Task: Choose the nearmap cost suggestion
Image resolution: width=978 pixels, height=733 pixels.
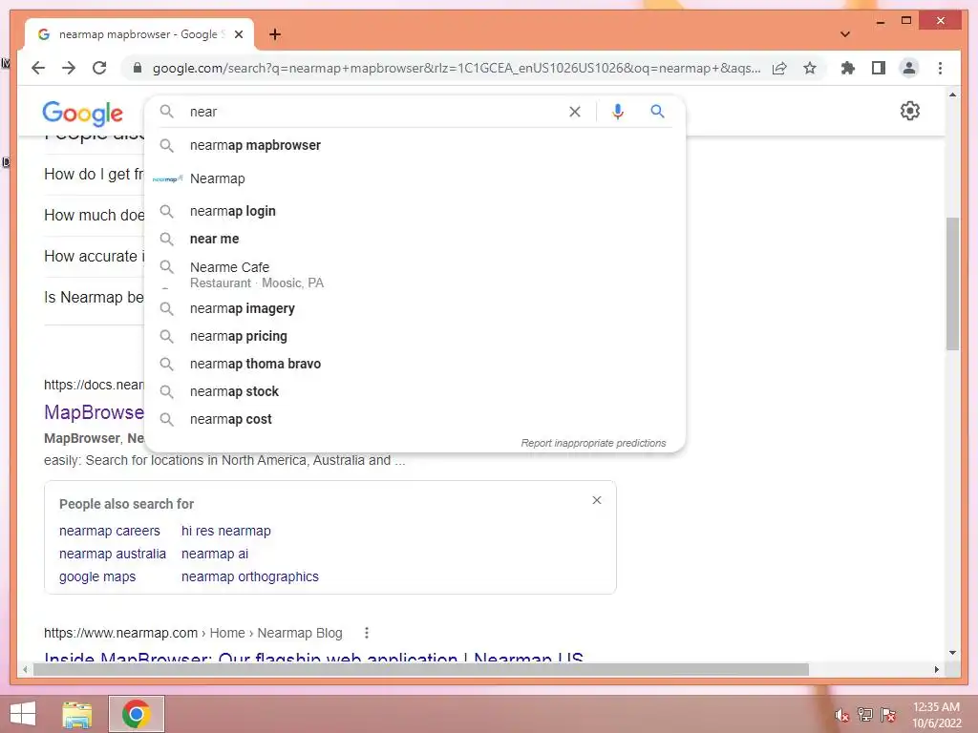Action: click(x=415, y=420)
